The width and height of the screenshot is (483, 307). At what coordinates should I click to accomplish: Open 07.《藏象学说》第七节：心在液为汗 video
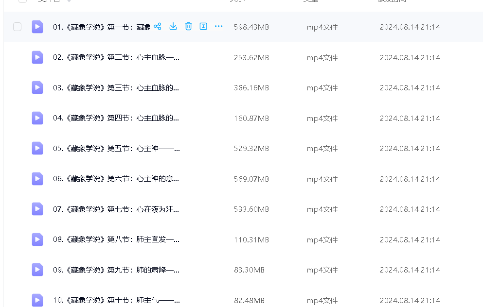click(116, 209)
